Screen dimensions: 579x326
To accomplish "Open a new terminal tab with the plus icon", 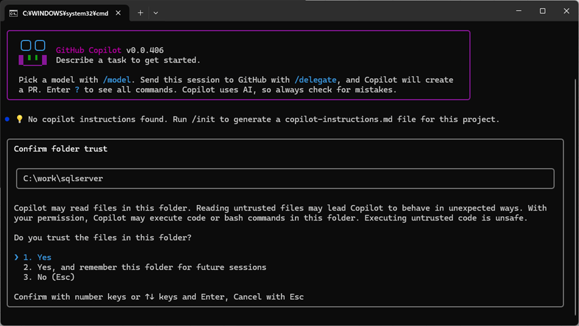I will point(140,12).
